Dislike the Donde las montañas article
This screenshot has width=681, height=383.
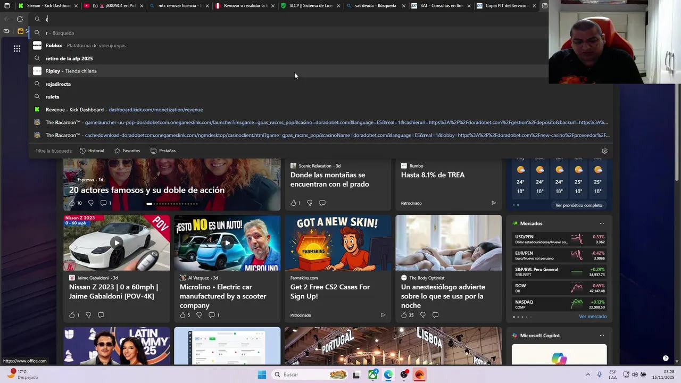(310, 203)
